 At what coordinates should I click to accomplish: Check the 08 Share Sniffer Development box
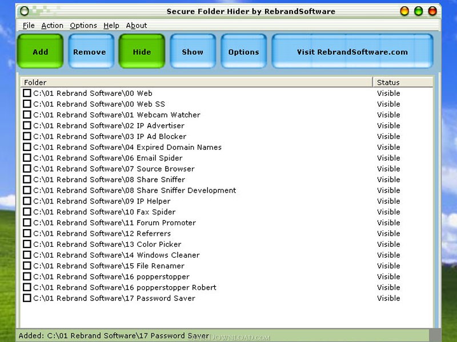tap(27, 190)
